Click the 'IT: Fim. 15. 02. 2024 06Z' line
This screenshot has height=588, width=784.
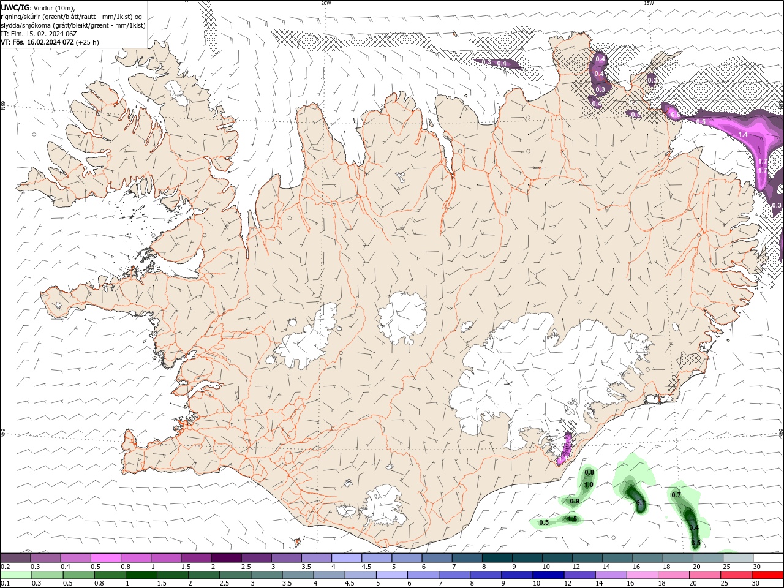(x=39, y=34)
